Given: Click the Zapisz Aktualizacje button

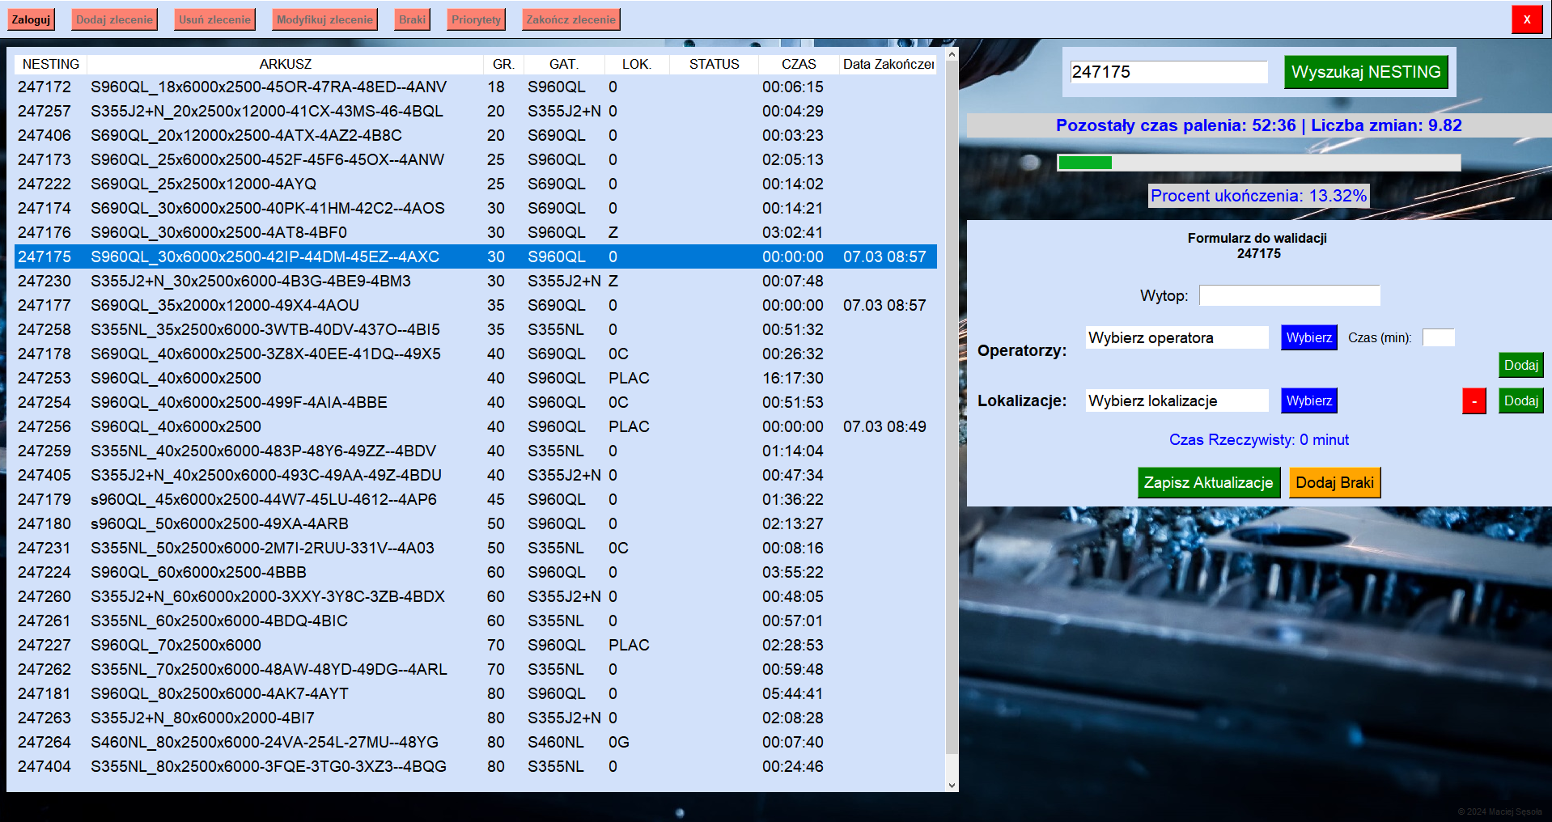Looking at the screenshot, I should click(x=1208, y=482).
